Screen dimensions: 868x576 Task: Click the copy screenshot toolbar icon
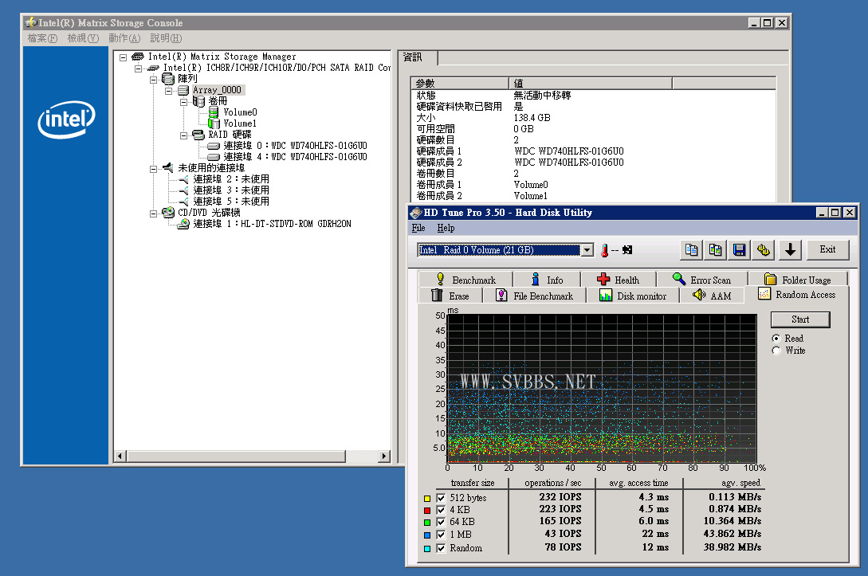coord(716,250)
